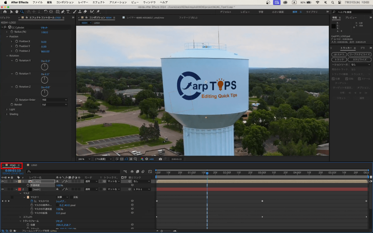Select the Pen tool
Viewport: 373px width, 233px height.
[63, 12]
